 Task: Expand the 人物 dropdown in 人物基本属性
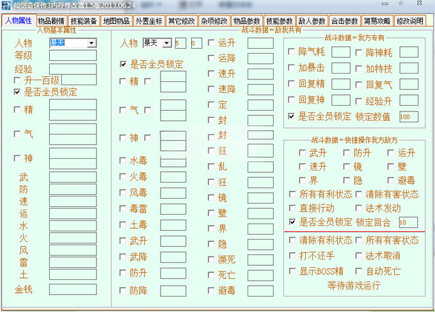pos(91,44)
